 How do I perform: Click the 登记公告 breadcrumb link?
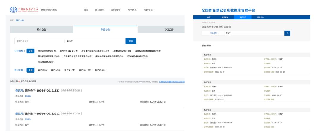point(20,20)
